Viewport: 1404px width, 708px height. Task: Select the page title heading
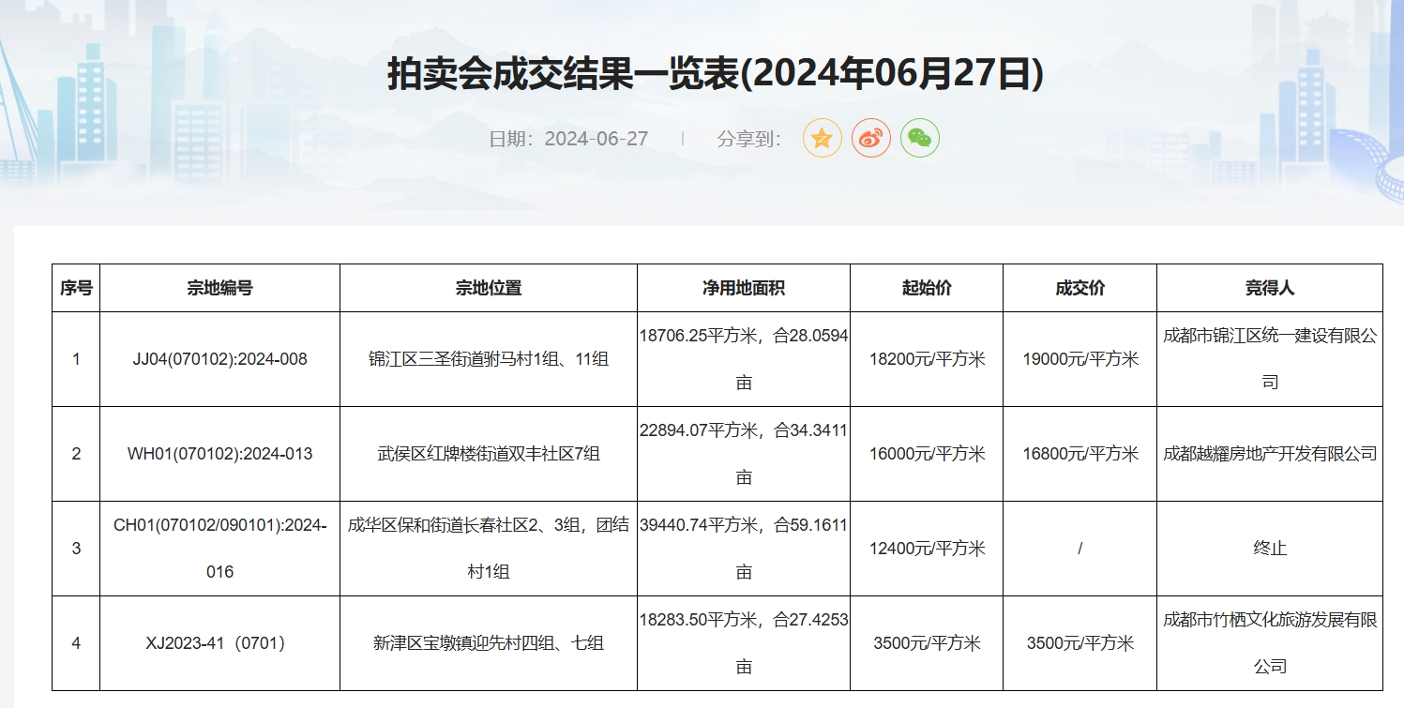point(716,74)
